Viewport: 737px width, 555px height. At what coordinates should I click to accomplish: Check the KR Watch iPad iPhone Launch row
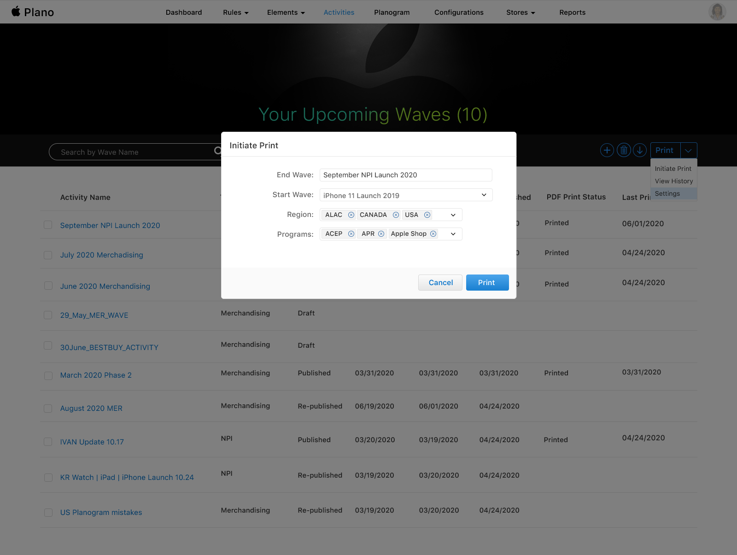click(x=48, y=478)
